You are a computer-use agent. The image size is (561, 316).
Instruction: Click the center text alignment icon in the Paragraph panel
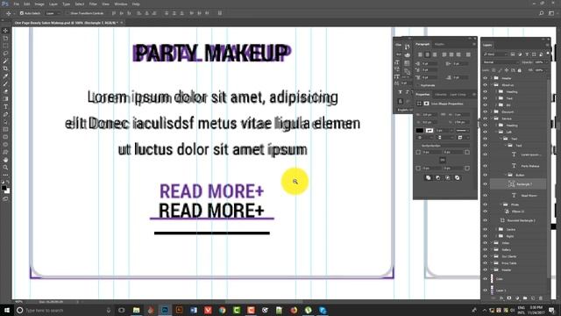(x=427, y=54)
